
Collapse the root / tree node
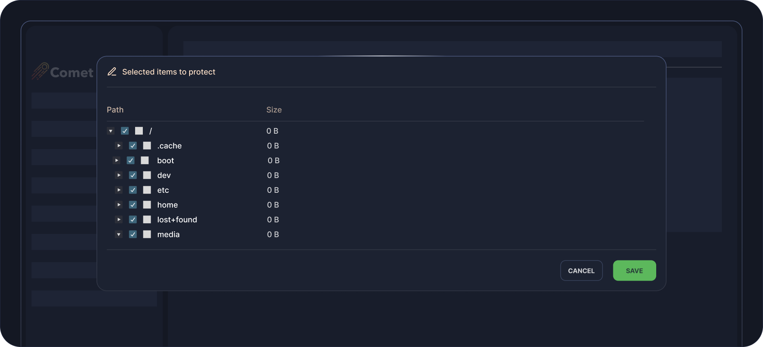tap(111, 131)
